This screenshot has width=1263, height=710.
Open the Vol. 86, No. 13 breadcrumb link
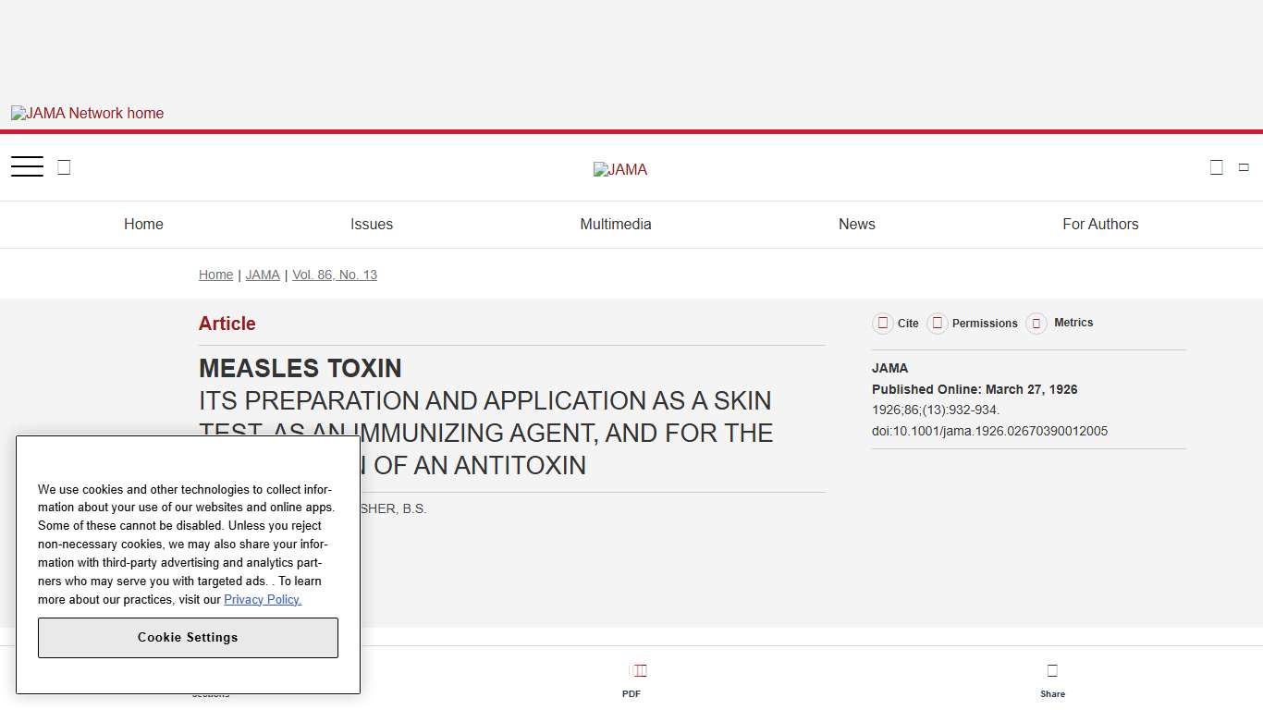click(x=335, y=275)
